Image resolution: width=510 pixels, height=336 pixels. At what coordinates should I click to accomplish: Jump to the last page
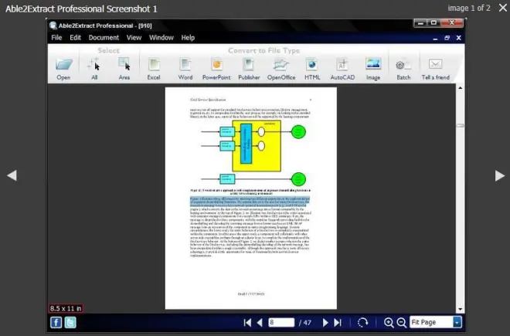pos(338,322)
